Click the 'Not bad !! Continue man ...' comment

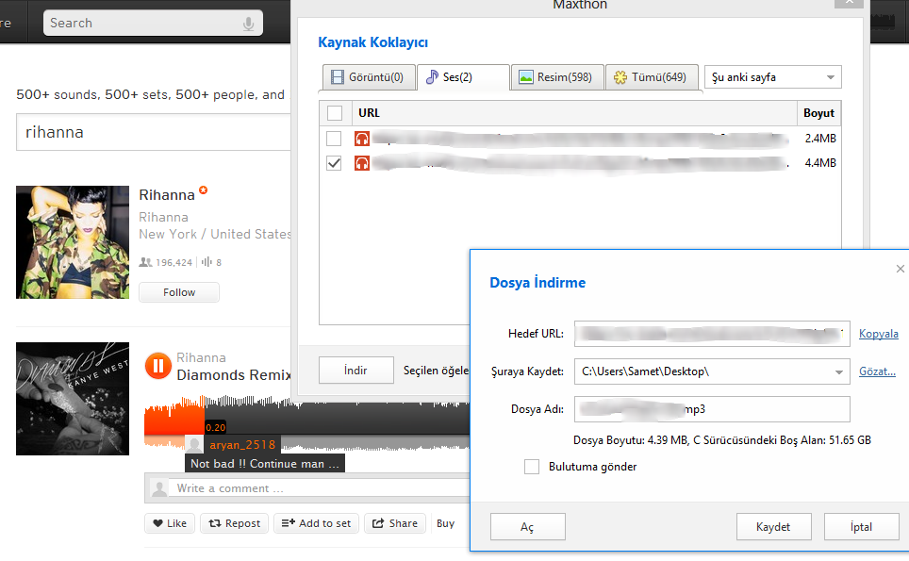tap(265, 464)
